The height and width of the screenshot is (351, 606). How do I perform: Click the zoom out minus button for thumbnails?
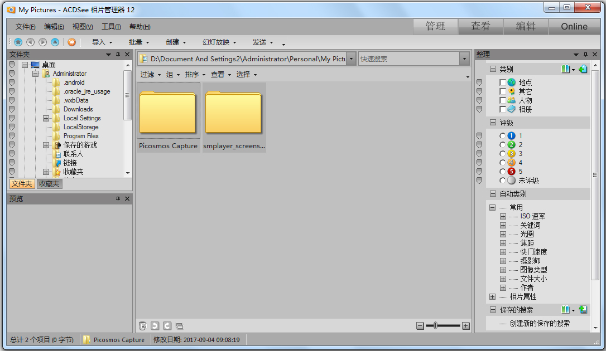point(420,326)
